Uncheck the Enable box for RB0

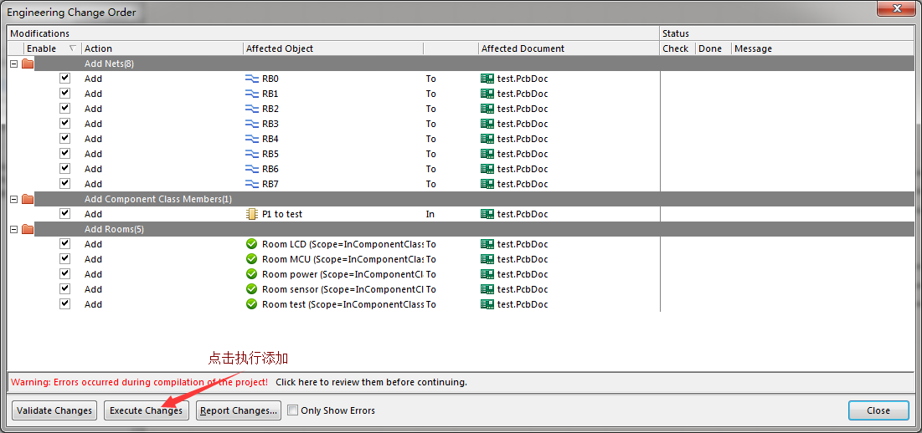[x=65, y=78]
